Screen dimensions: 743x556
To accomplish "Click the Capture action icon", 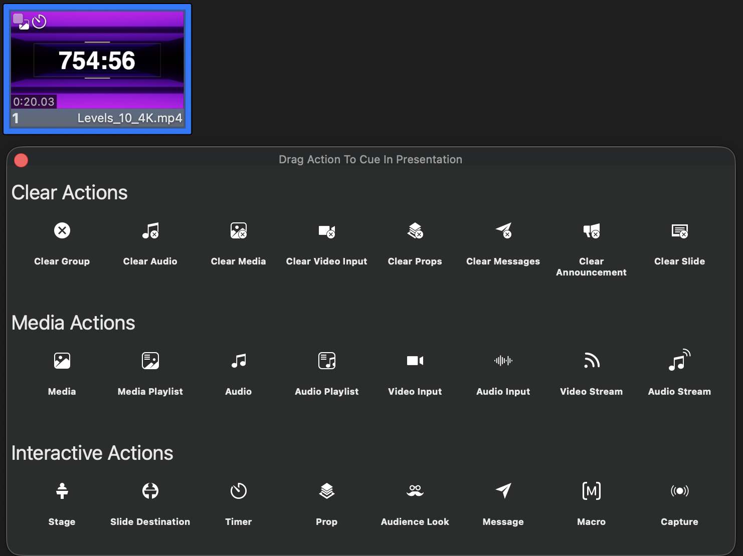I will coord(680,491).
